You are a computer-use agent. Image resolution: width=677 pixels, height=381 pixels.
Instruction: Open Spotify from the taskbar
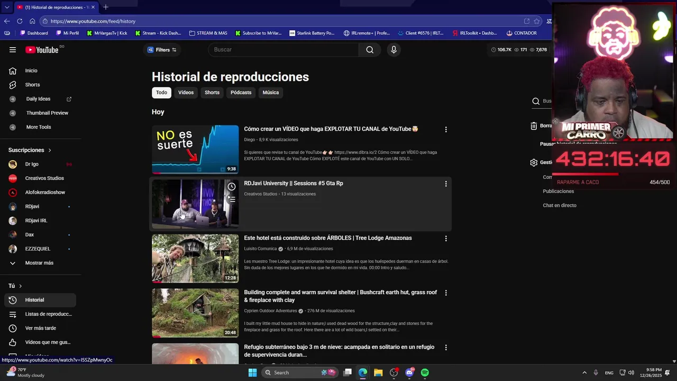425,373
